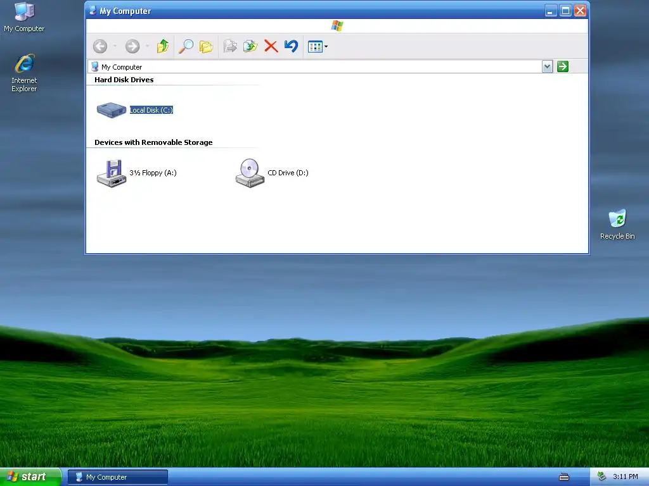649x486 pixels.
Task: Select the Local Disk (C:) drive icon
Action: [x=112, y=110]
